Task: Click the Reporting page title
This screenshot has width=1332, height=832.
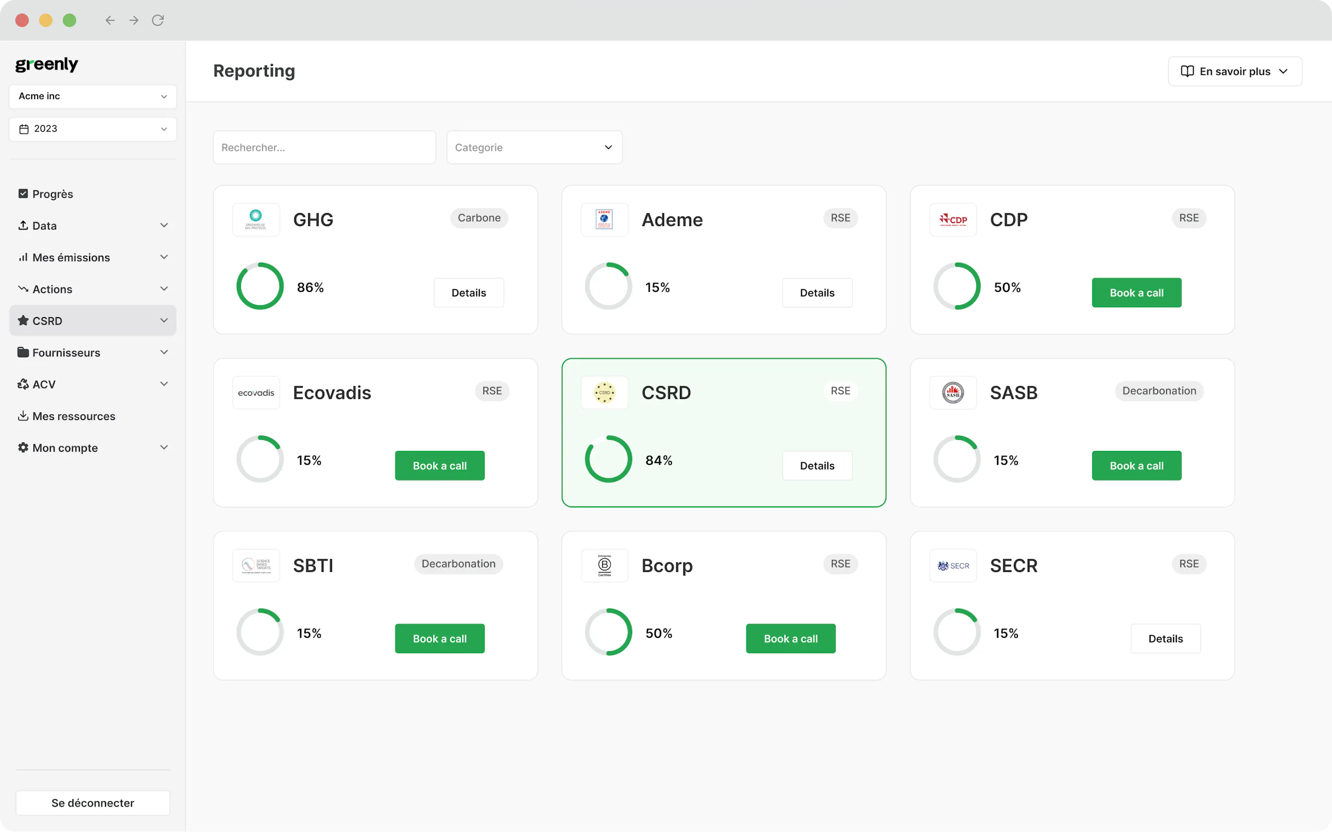Action: point(254,71)
